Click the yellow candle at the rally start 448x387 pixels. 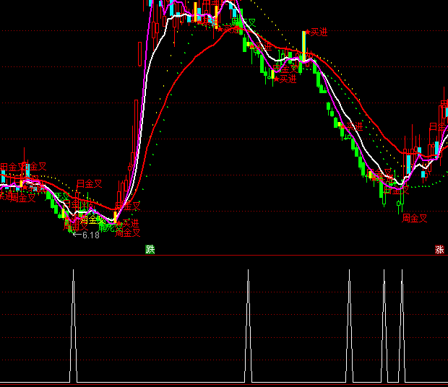115,216
